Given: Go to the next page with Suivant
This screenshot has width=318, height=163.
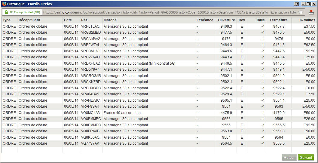Looking at the screenshot, I should (x=306, y=157).
